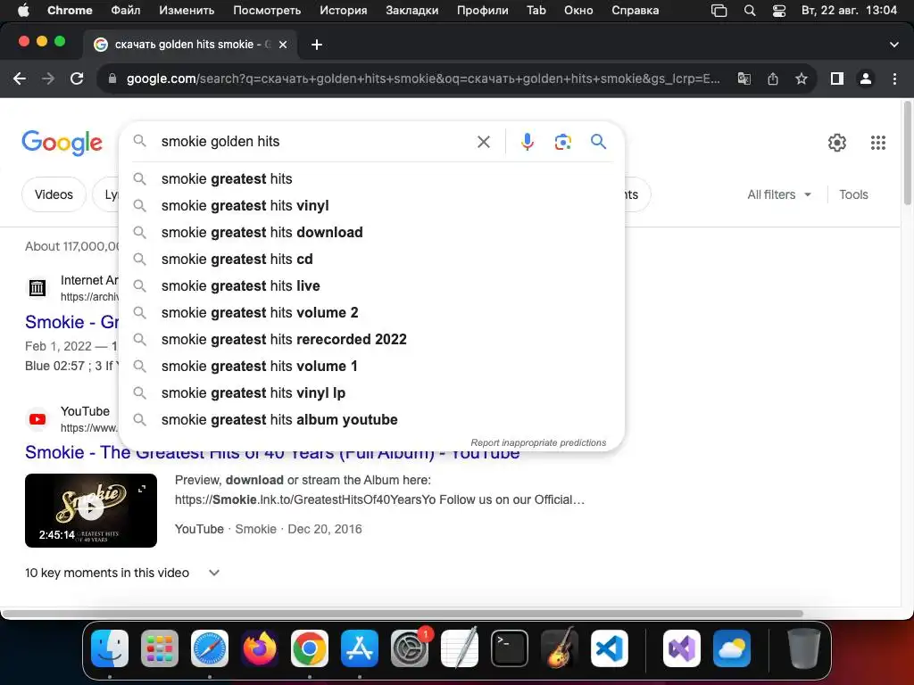Choose suggestion 'smokie greatest hits album youtube'
The image size is (914, 685).
pos(371,420)
